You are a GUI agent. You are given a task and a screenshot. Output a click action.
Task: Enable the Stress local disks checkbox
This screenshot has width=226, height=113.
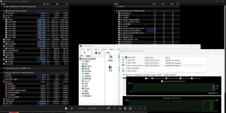tap(126, 68)
